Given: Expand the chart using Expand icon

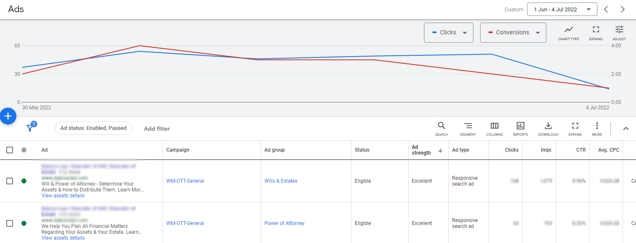Looking at the screenshot, I should [x=595, y=30].
